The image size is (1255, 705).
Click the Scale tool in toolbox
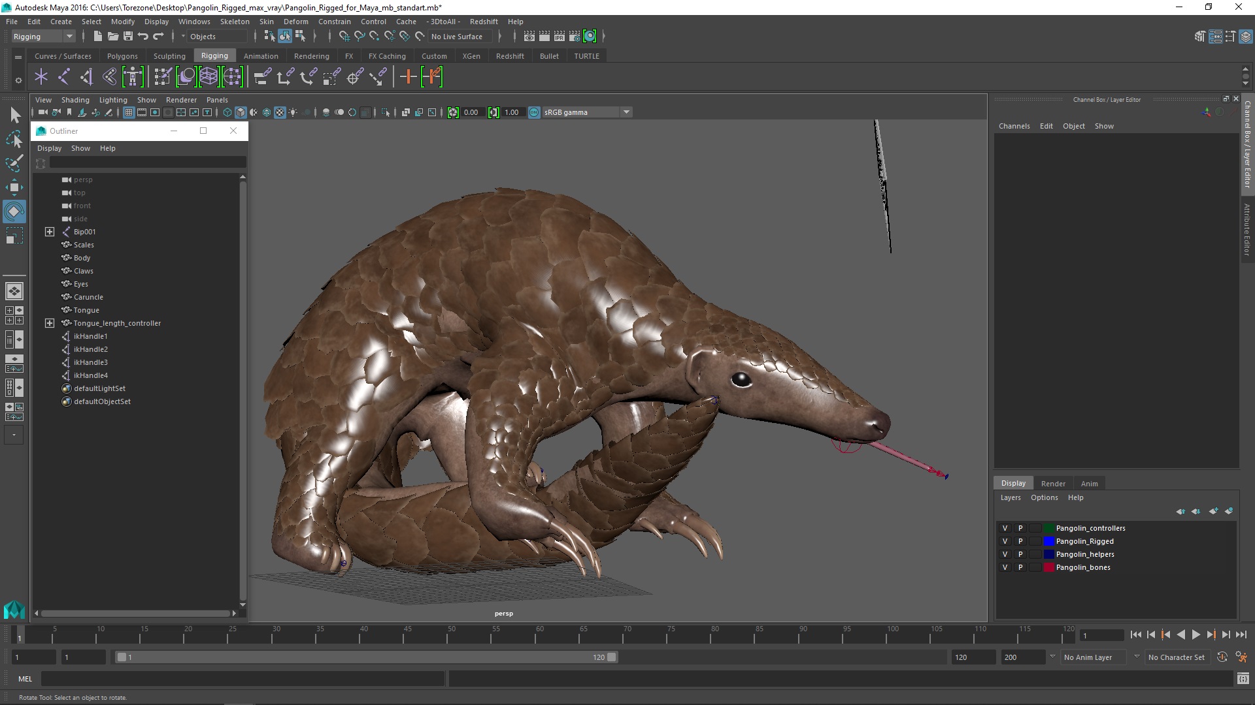(x=14, y=236)
